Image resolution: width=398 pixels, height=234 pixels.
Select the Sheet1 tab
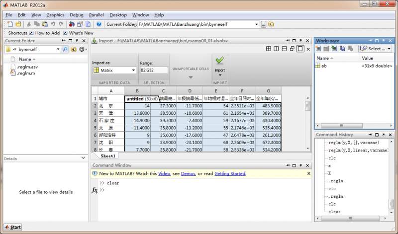tap(108, 156)
